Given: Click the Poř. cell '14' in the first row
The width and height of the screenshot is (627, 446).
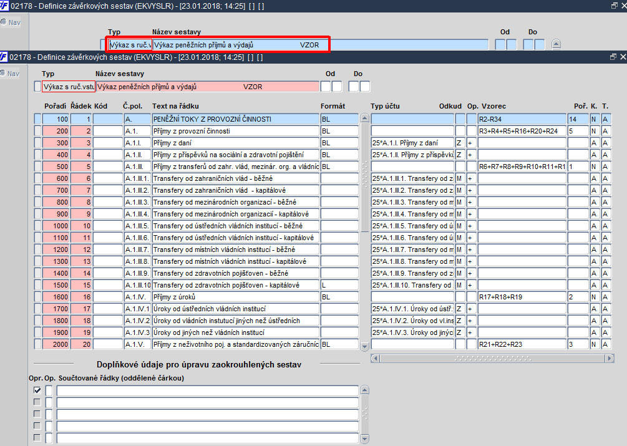Looking at the screenshot, I should pyautogui.click(x=578, y=119).
